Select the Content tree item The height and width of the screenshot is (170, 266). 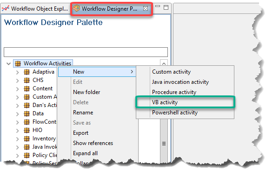coord(43,88)
